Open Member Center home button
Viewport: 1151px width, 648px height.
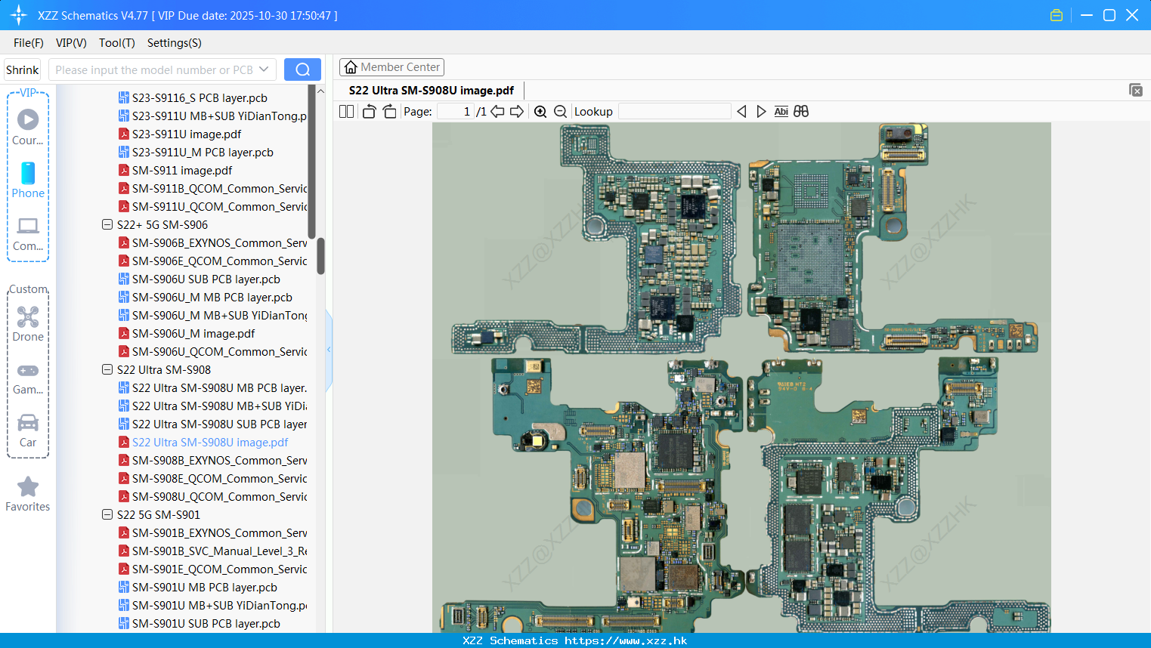[391, 67]
